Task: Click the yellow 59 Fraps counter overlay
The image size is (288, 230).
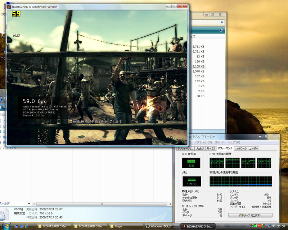Action: coord(16,14)
